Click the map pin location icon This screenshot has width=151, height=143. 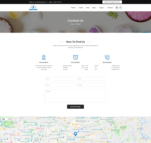pos(44,57)
